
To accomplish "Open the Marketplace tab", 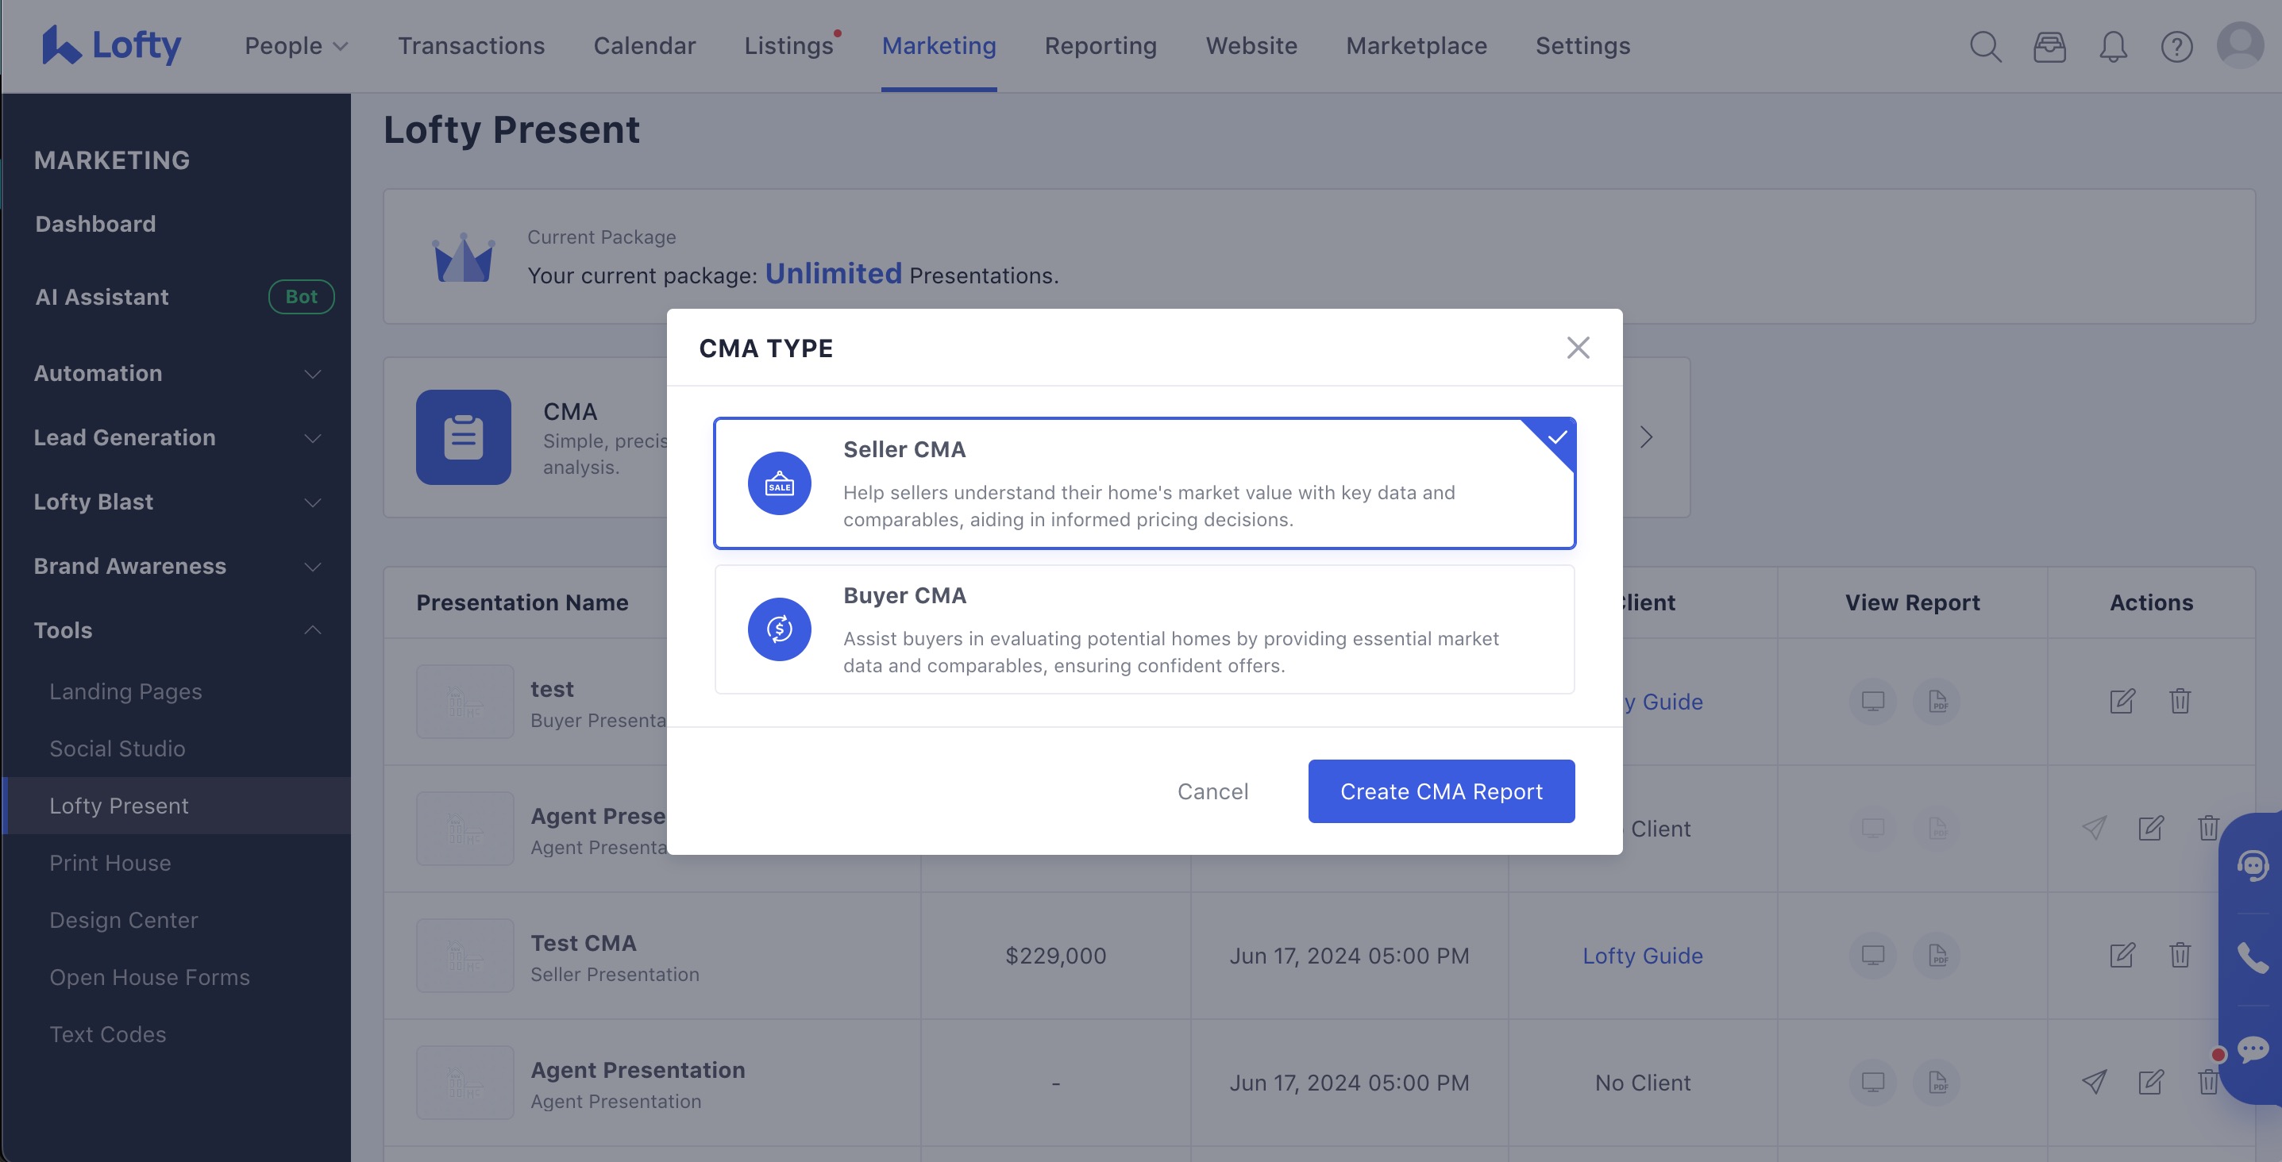I will coord(1416,46).
